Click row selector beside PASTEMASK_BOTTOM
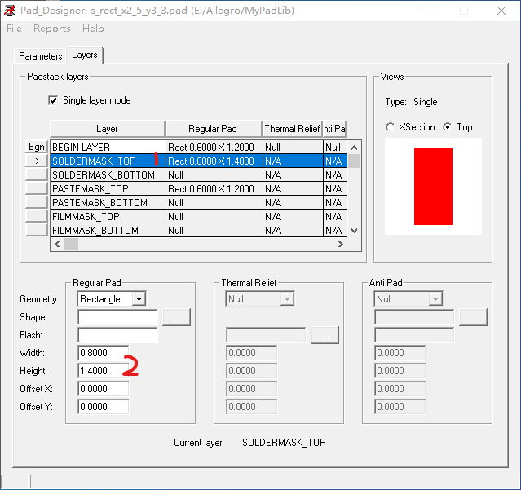The height and width of the screenshot is (490, 521). click(36, 202)
